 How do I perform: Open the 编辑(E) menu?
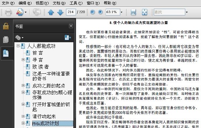25,3
